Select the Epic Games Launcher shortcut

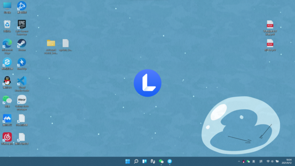click(22, 25)
